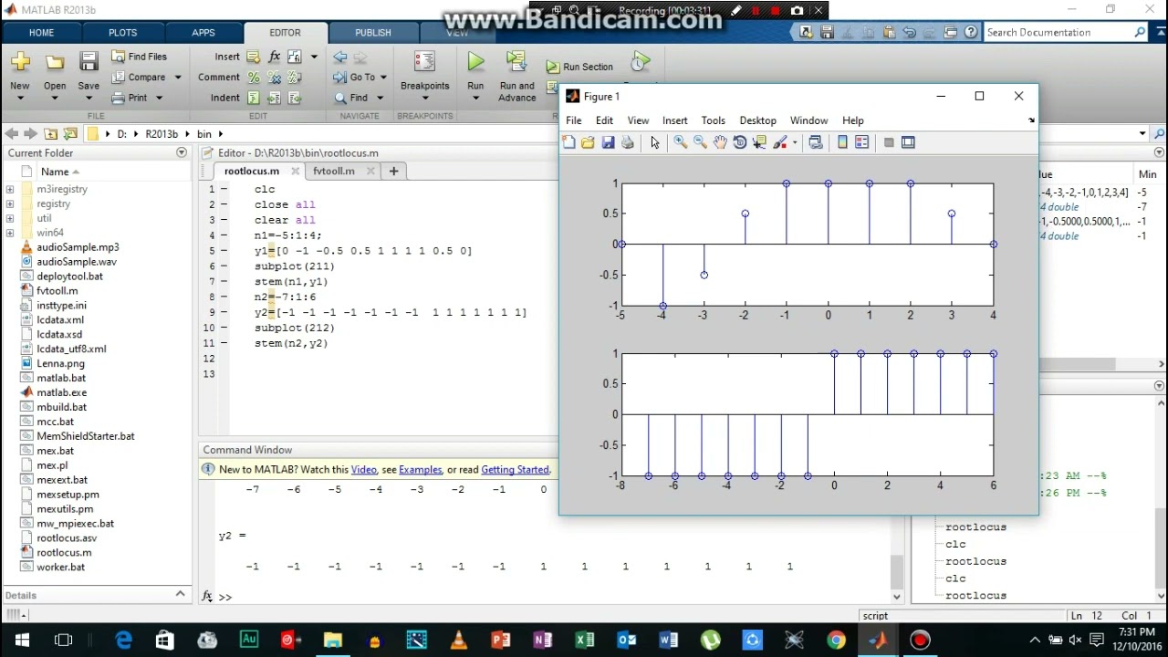Select rootlocus.asv in Current Folder
Image resolution: width=1168 pixels, height=657 pixels.
(67, 537)
